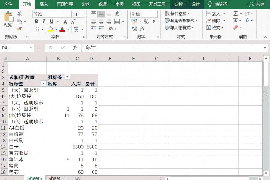Toggle Underline formatting
This screenshot has height=180, width=270.
click(51, 22)
